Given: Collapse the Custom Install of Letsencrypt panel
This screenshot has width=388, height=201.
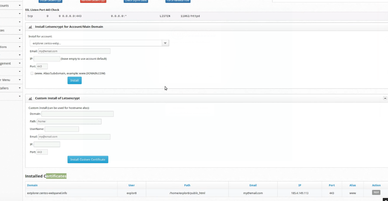Looking at the screenshot, I should click(385, 98).
